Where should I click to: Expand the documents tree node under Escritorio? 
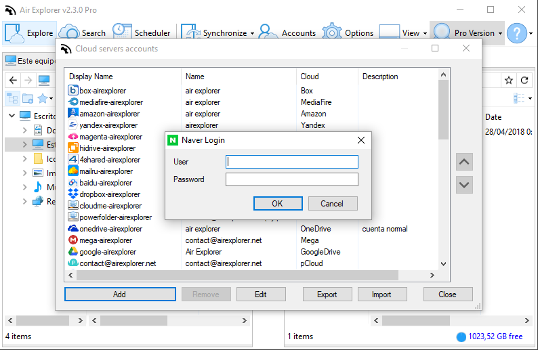pyautogui.click(x=24, y=130)
